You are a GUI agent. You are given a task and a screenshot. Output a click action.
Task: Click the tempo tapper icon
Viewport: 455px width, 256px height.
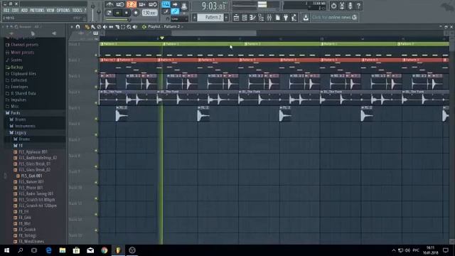coord(294,18)
